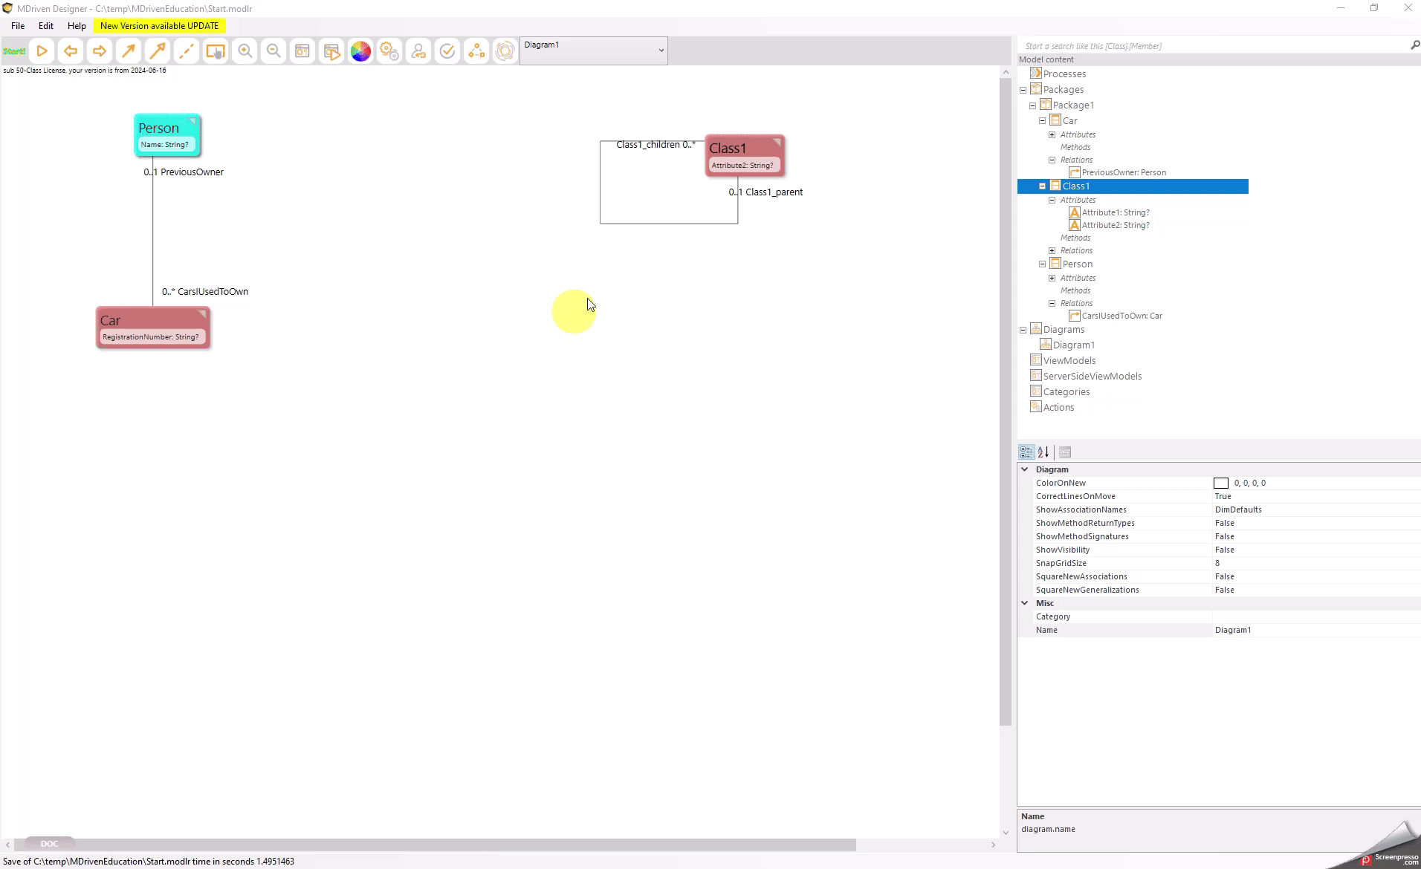Viewport: 1421px width, 869px height.
Task: Click the double gears settings icon
Action: click(x=389, y=51)
